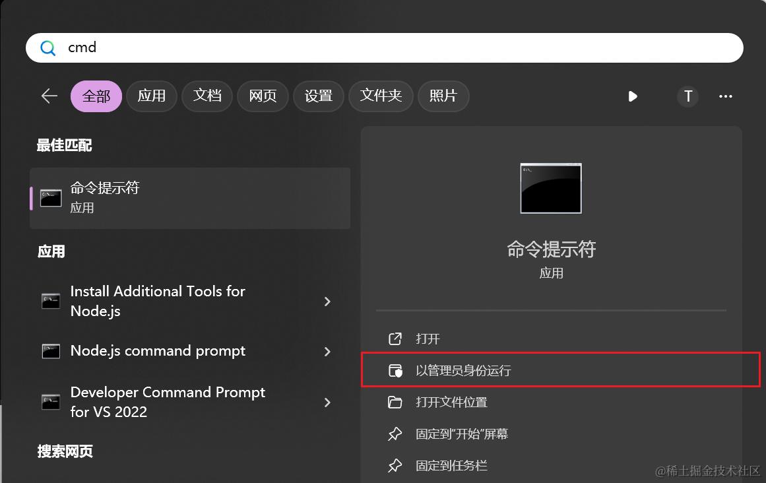Image resolution: width=766 pixels, height=483 pixels.
Task: Open Node.js command prompt result
Action: [x=190, y=351]
